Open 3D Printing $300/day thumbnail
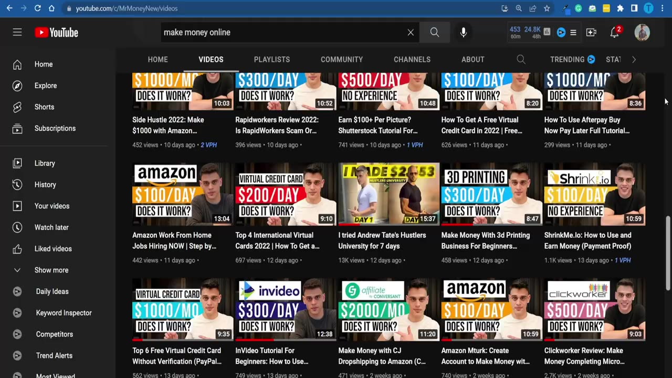This screenshot has width=672, height=378. (x=491, y=194)
